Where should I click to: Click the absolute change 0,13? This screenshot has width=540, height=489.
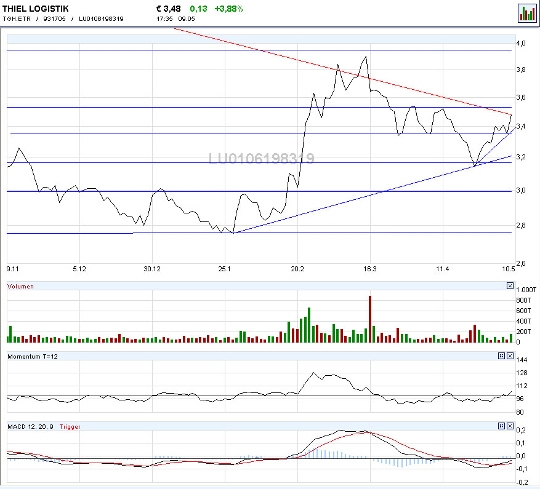tap(199, 9)
